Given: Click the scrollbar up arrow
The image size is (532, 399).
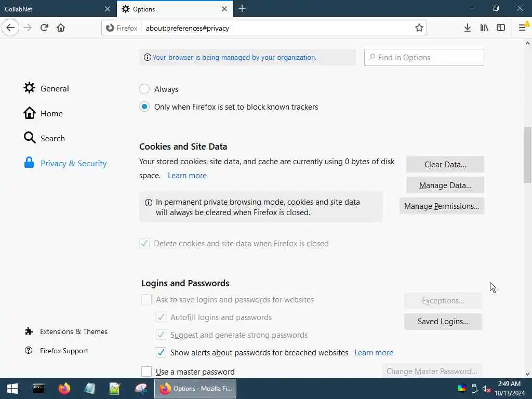Looking at the screenshot, I should [x=527, y=43].
